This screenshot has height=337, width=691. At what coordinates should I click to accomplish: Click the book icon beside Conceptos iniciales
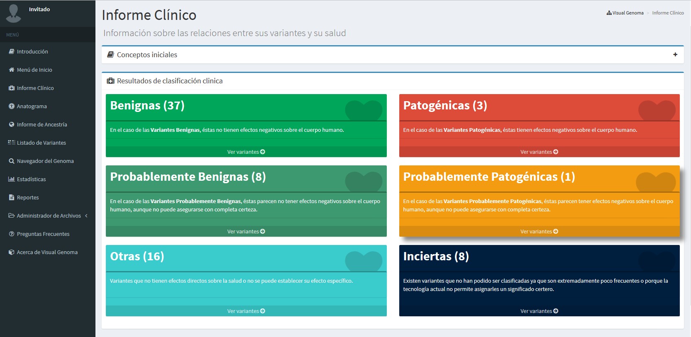(x=110, y=55)
